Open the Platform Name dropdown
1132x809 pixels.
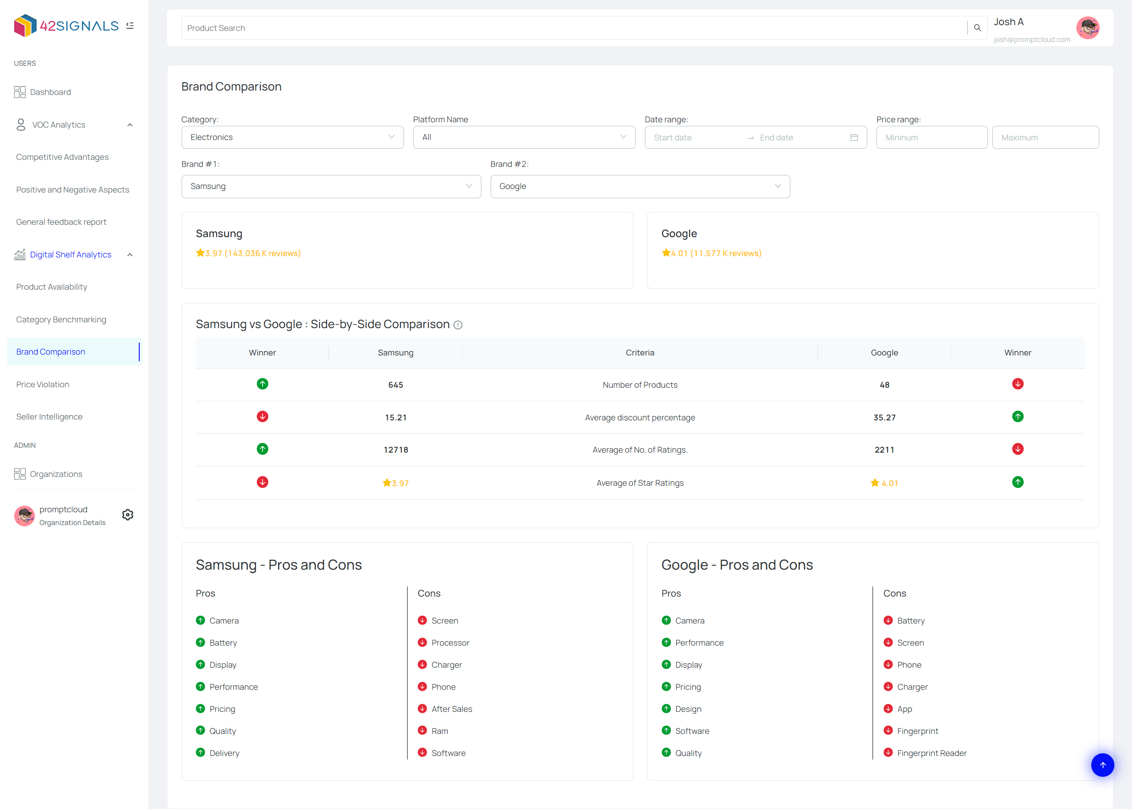[524, 137]
